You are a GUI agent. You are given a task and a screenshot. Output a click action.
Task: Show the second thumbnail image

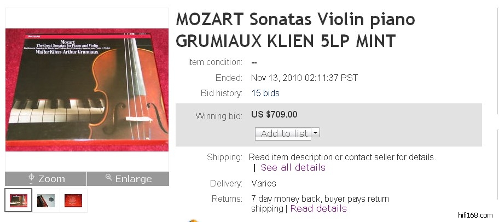tap(46, 200)
